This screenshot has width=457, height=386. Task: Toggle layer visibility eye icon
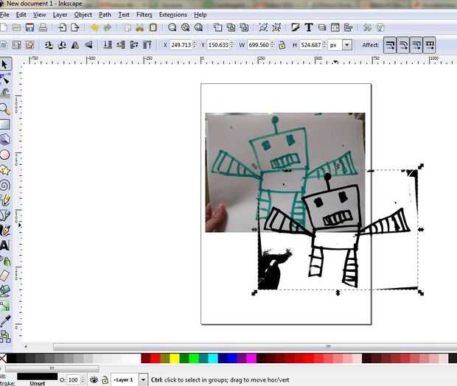coord(94,379)
